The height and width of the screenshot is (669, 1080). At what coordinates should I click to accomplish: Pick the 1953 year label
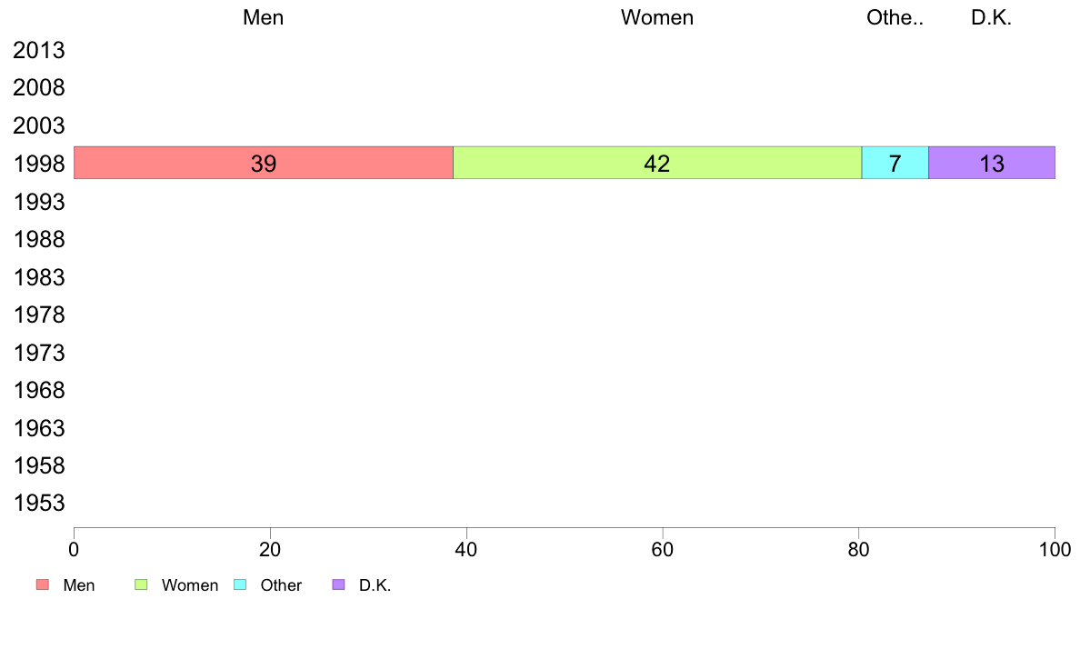click(39, 504)
